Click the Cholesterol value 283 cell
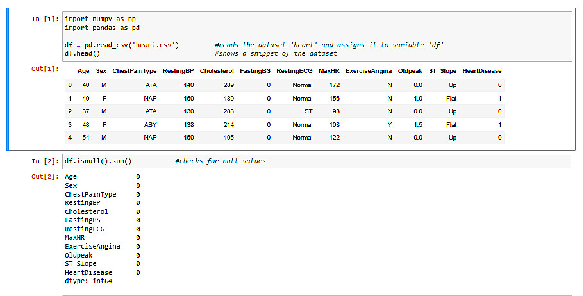Screen dimensions: 584x296 (229, 111)
